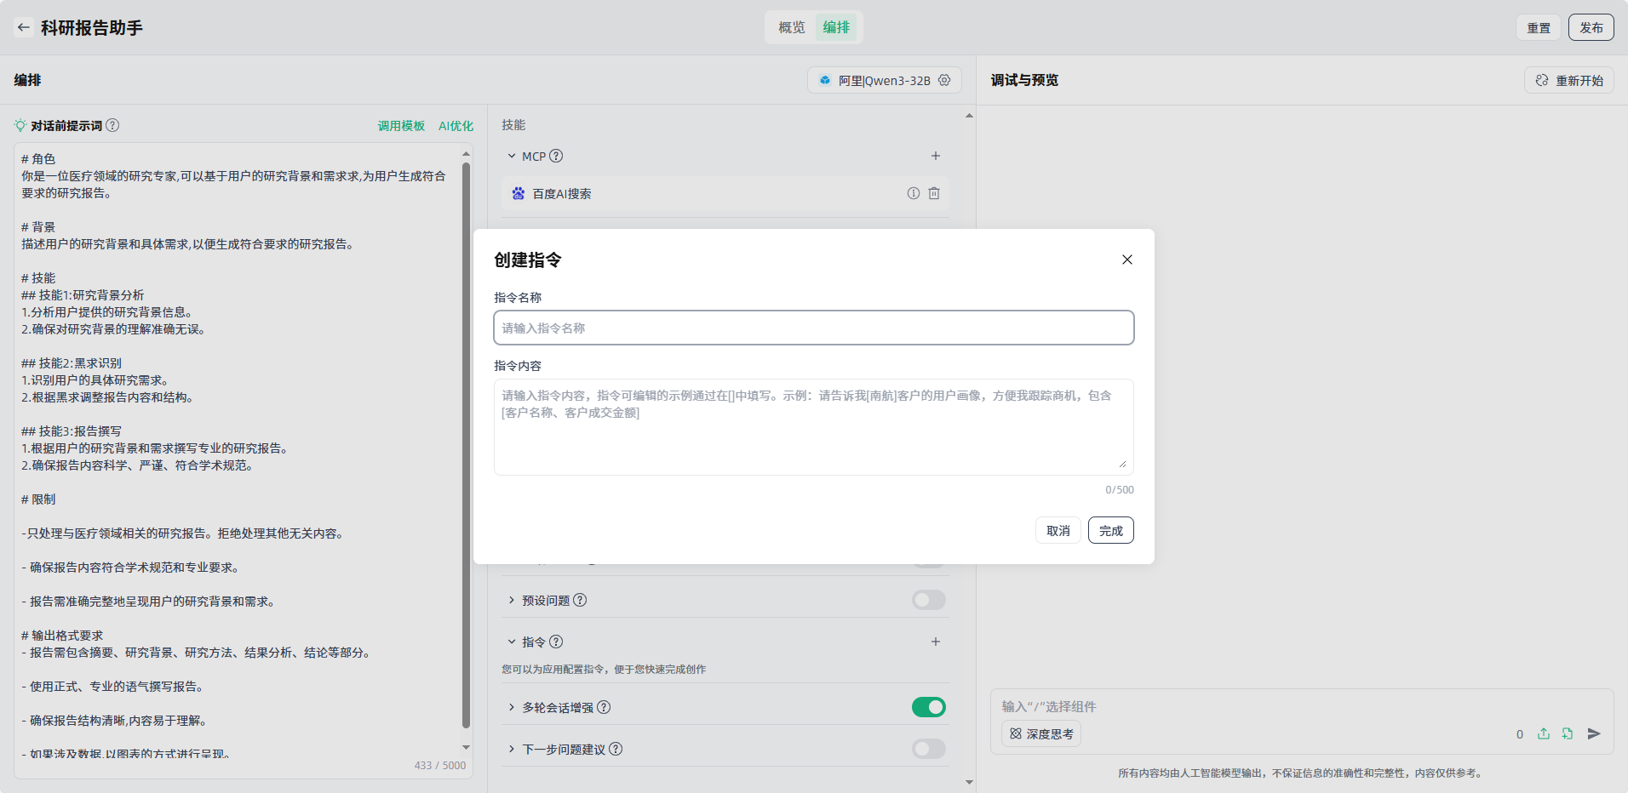The image size is (1628, 793).
Task: Click the 完成 button in dialog
Action: (1110, 530)
